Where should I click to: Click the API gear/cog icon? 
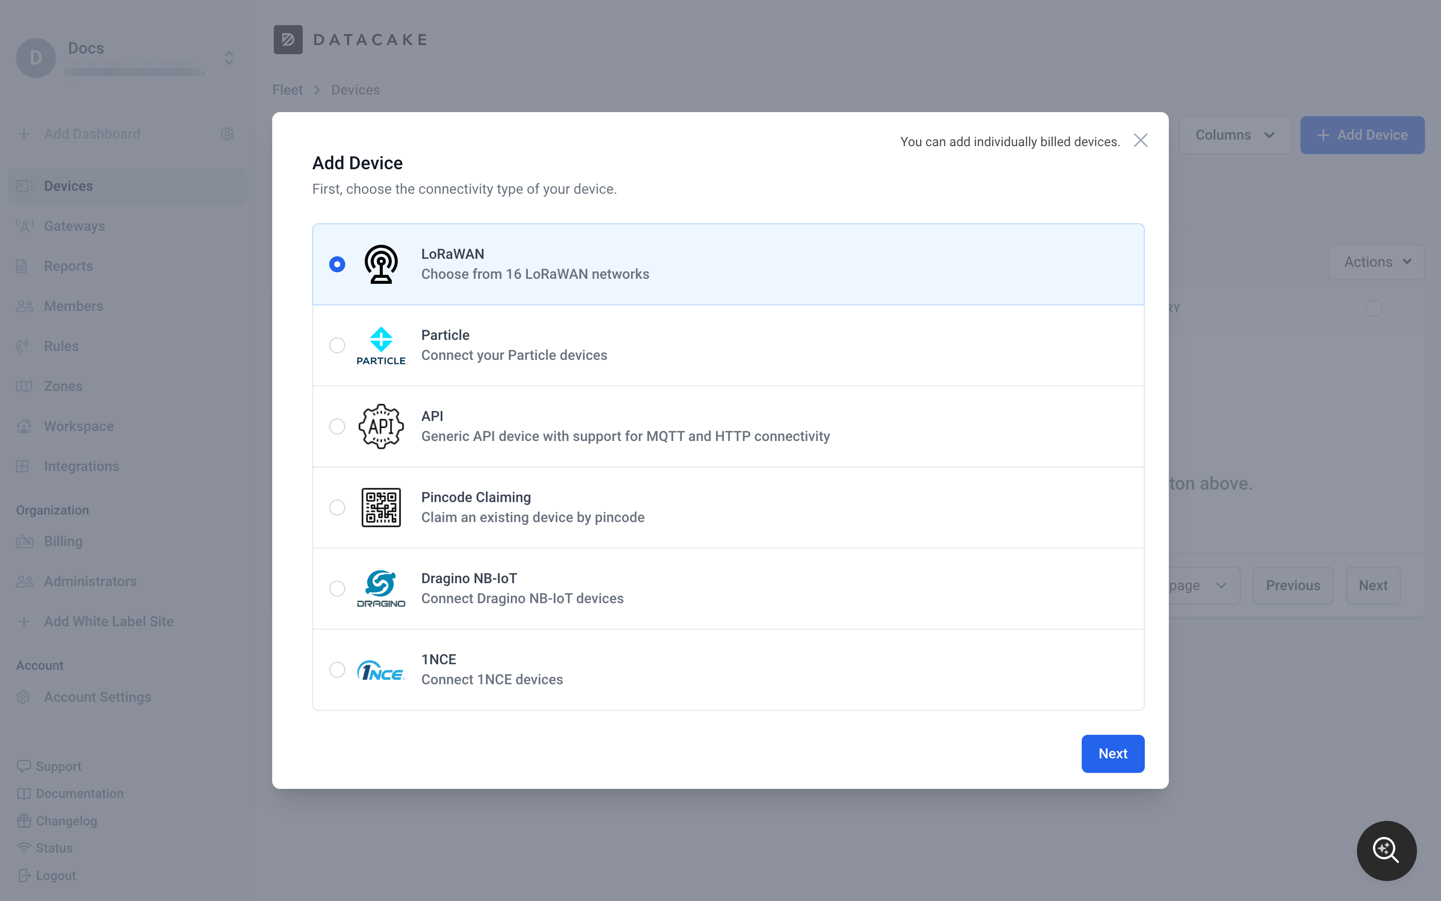[x=380, y=425]
